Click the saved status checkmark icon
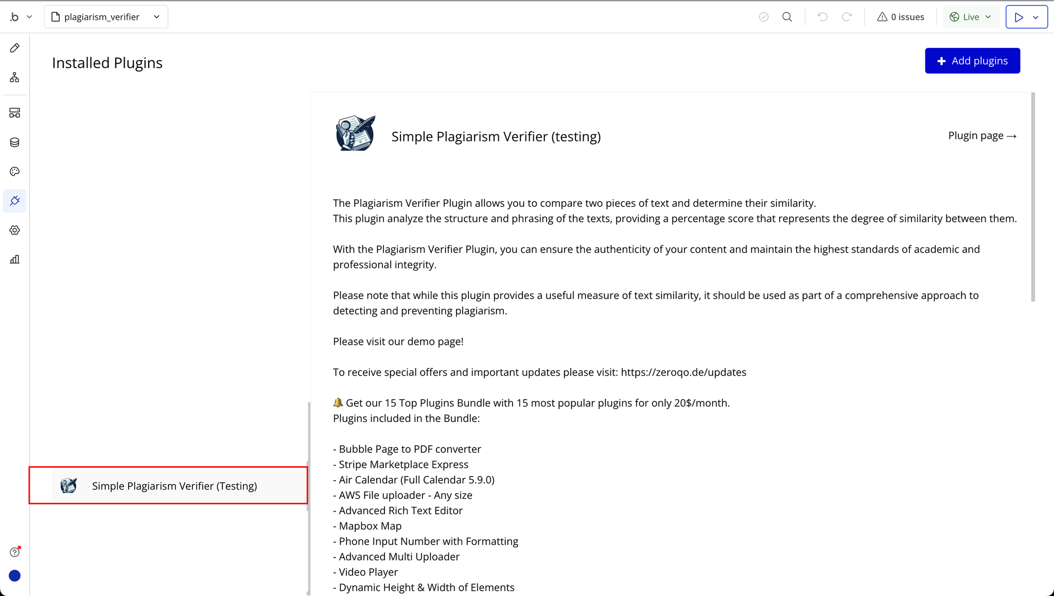The height and width of the screenshot is (596, 1054). pos(764,17)
